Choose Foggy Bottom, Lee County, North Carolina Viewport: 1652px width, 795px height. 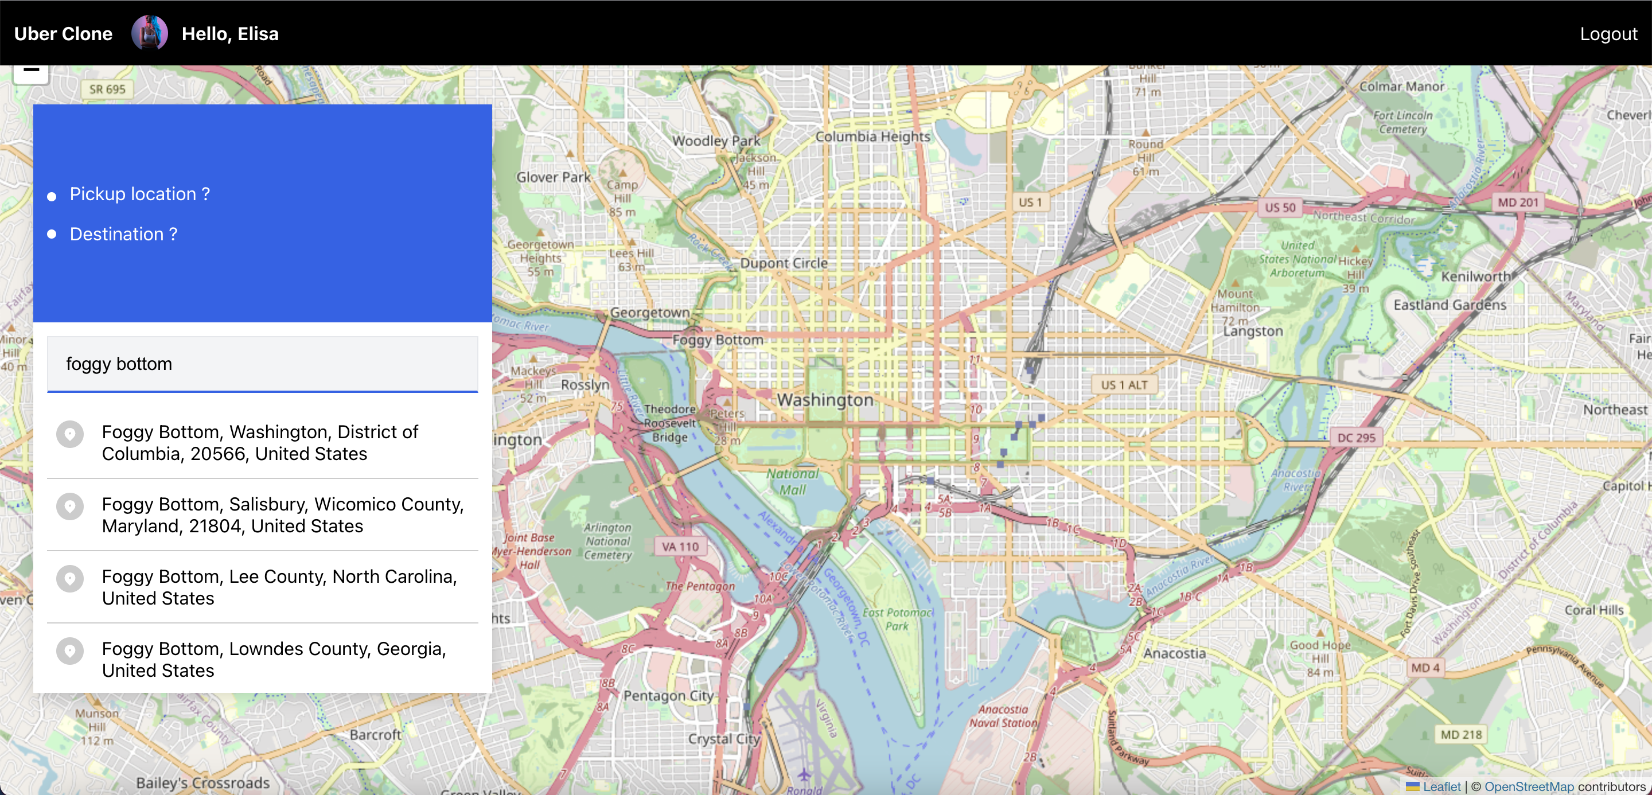click(x=279, y=587)
